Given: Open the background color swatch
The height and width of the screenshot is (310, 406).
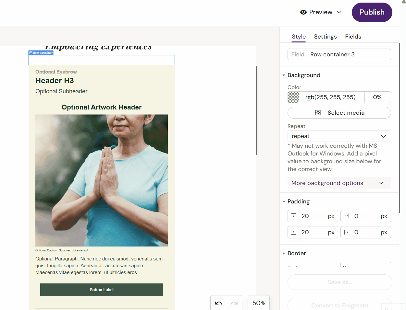Looking at the screenshot, I should coord(293,97).
